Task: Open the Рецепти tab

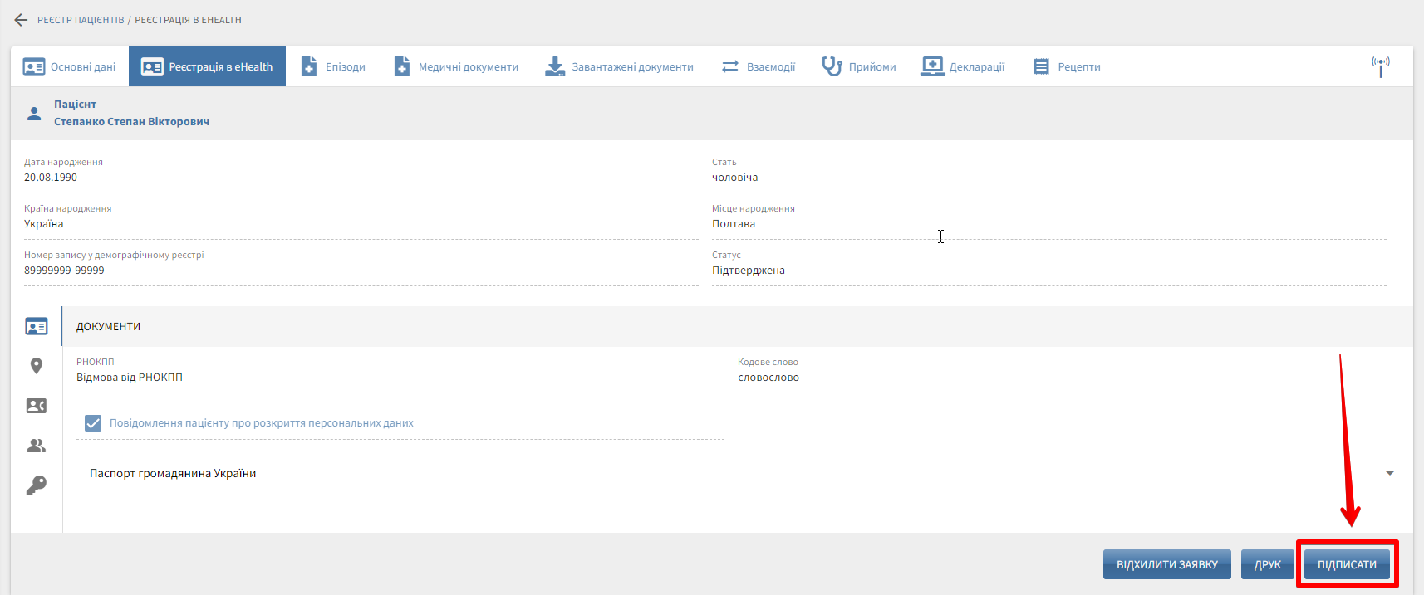Action: [x=1067, y=66]
